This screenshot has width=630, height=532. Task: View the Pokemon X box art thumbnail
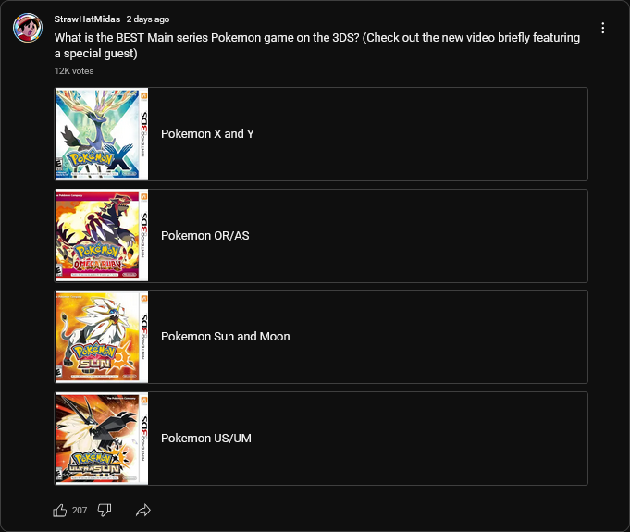pyautogui.click(x=102, y=134)
